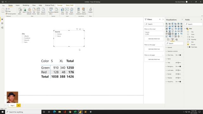
Task: Open the Fields well tab in Visualizations
Action: pyautogui.click(x=168, y=40)
